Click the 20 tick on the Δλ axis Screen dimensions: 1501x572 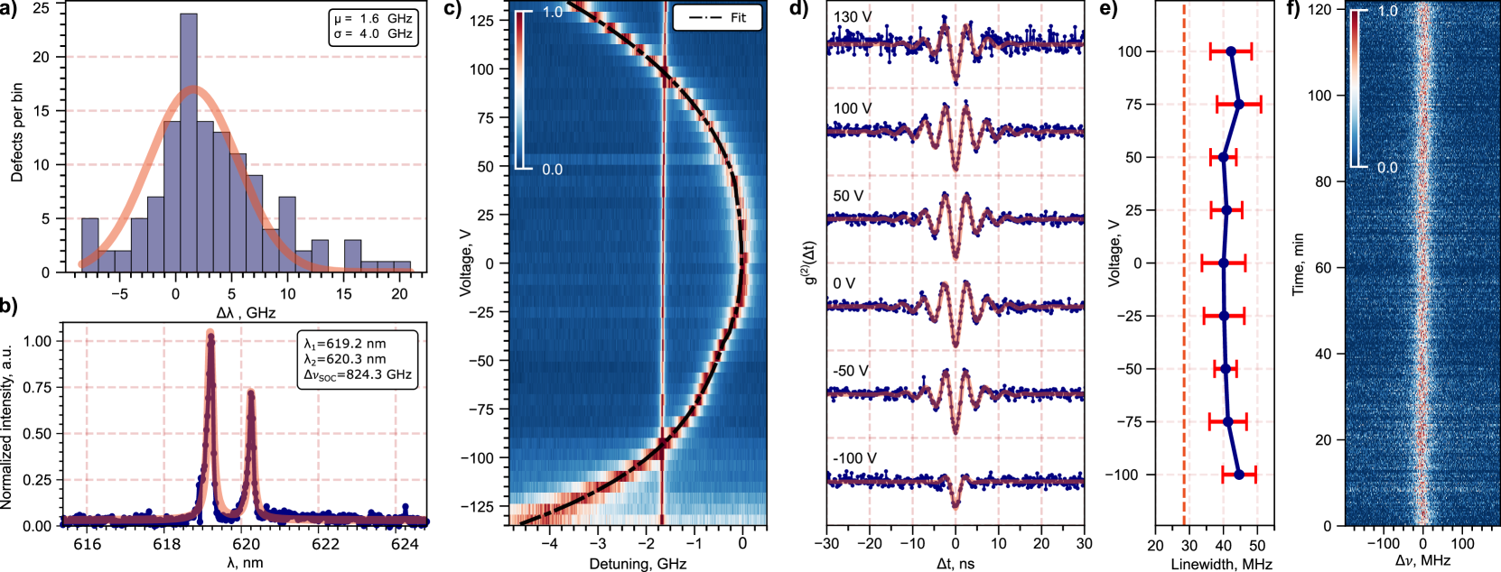click(x=399, y=293)
